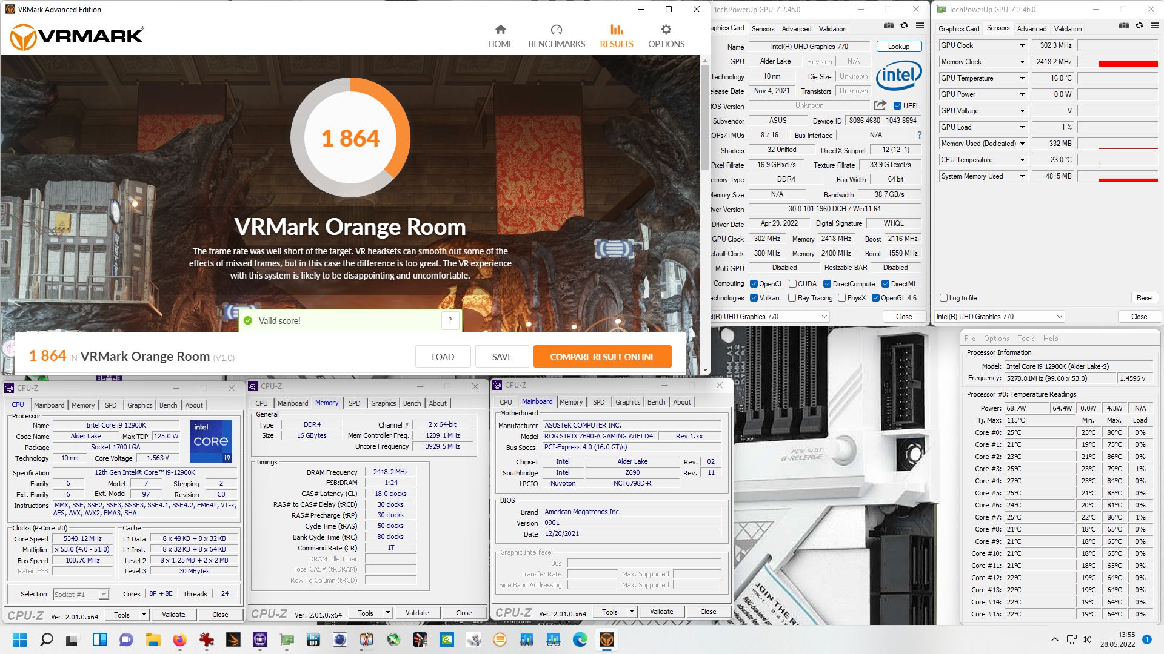Click the VRMark icon in the taskbar
Viewport: 1164px width, 654px height.
606,639
